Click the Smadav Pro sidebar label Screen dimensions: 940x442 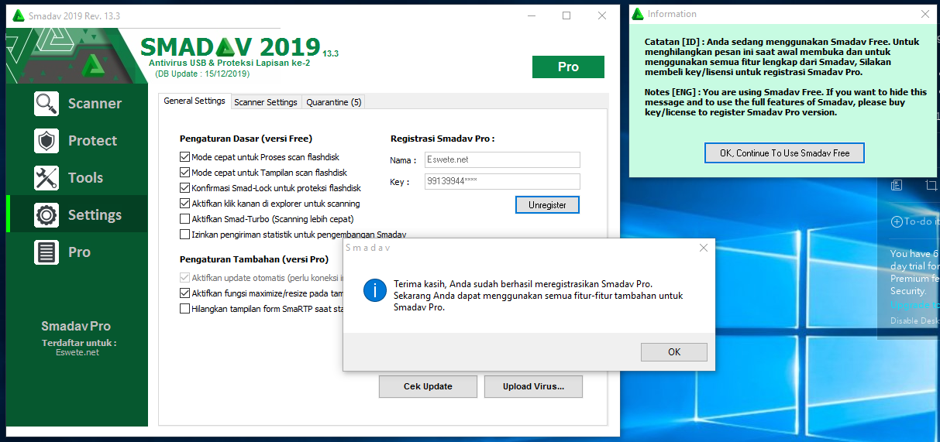tap(76, 326)
